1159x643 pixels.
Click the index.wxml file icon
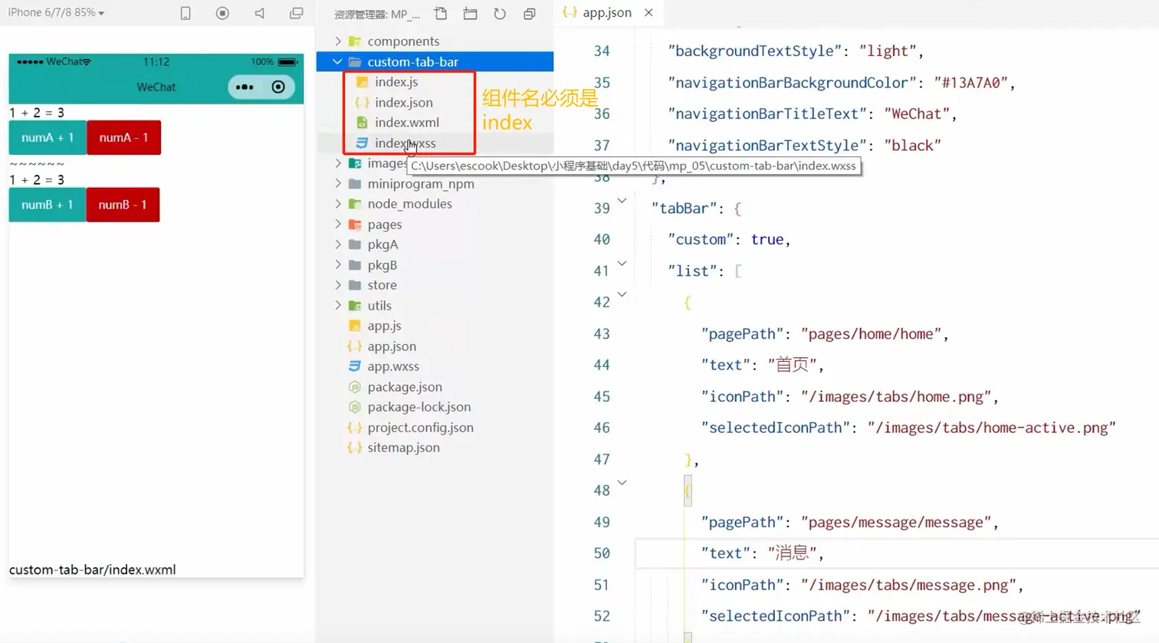(362, 123)
